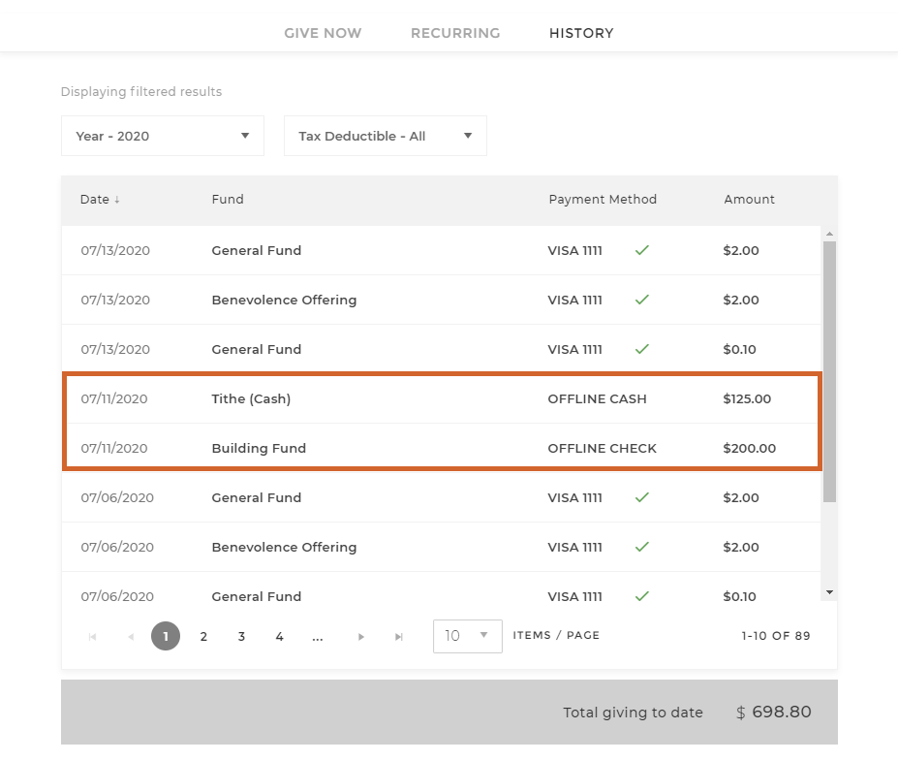The height and width of the screenshot is (761, 898).
Task: Navigate to page 4 of results
Action: click(279, 637)
